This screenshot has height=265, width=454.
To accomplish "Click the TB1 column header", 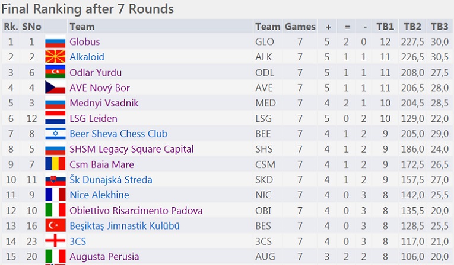I will pyautogui.click(x=385, y=27).
